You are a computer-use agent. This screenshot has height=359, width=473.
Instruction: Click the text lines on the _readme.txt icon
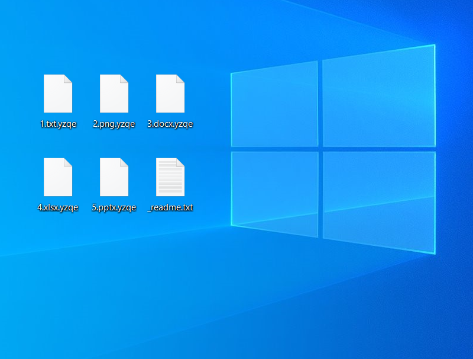(x=169, y=181)
